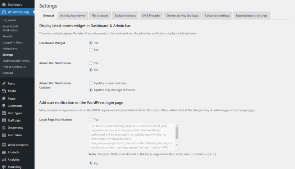Viewport: 295px width, 169px height.
Task: Open the Staff data menu label
Action: 14,120
